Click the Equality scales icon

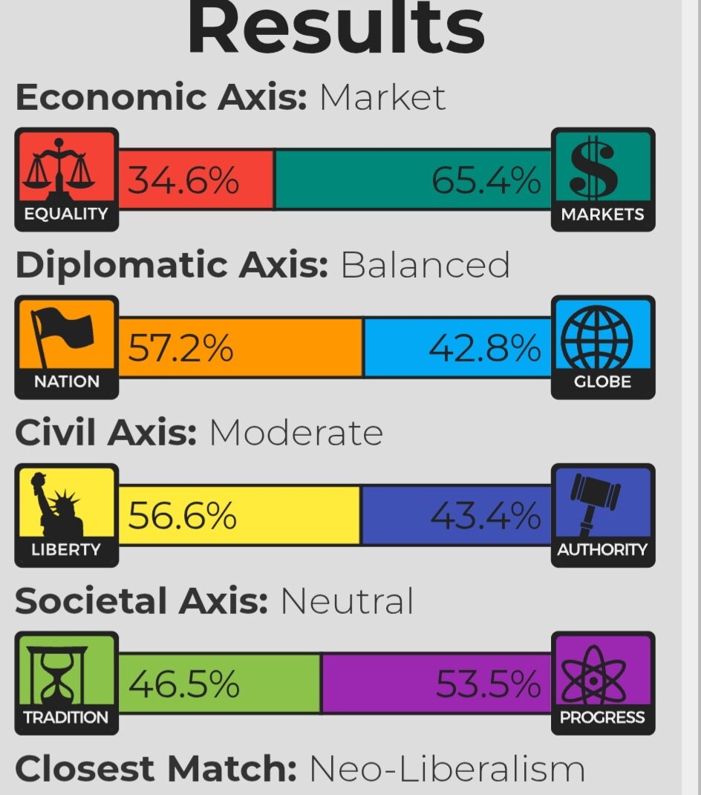(65, 171)
